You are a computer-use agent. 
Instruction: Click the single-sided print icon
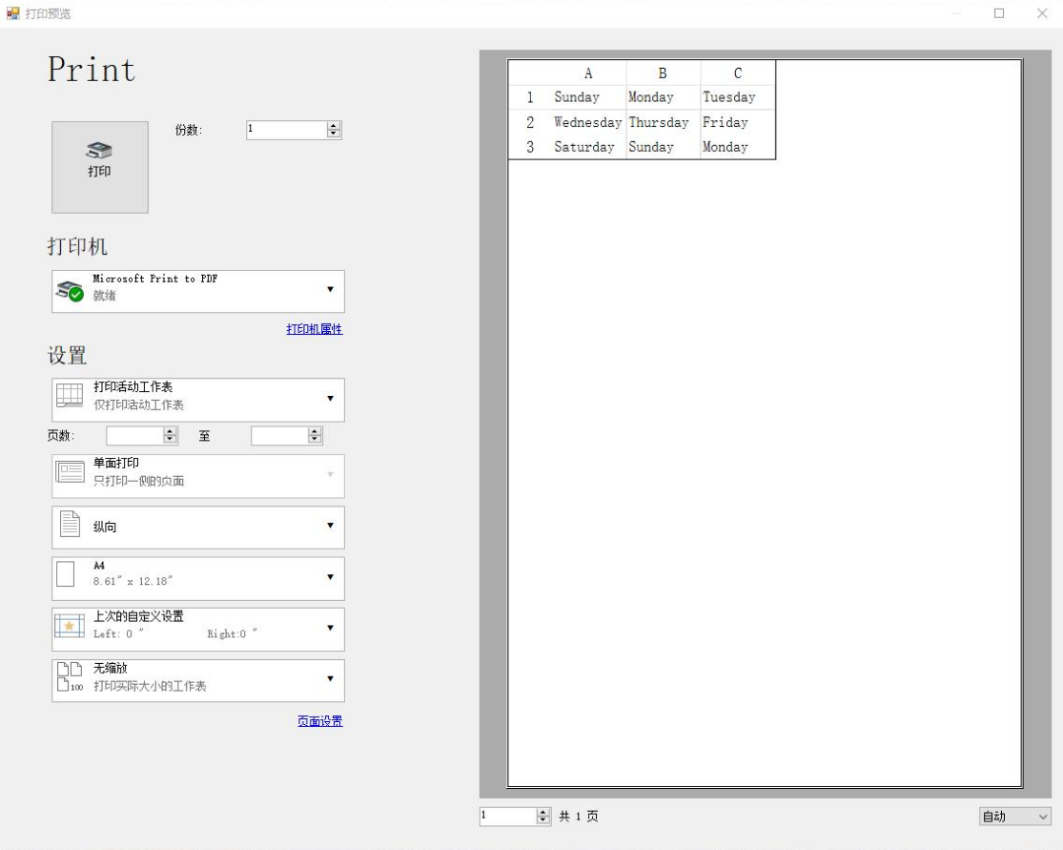[70, 472]
